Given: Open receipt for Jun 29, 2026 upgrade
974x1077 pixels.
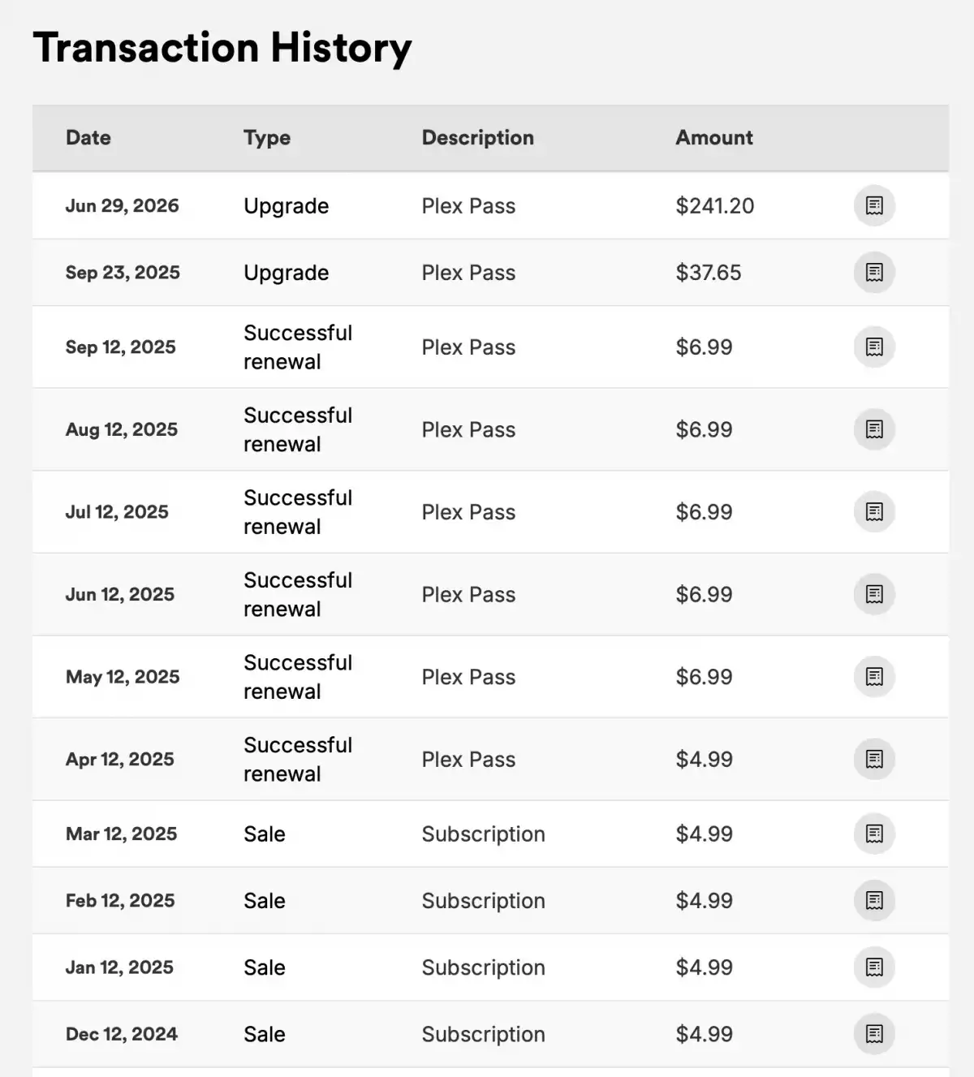Looking at the screenshot, I should pos(874,205).
